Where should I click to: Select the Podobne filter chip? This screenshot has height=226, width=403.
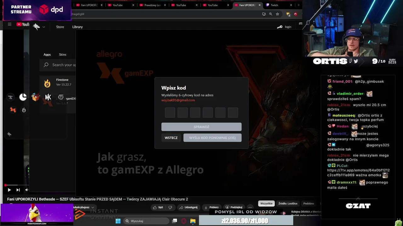click(309, 203)
